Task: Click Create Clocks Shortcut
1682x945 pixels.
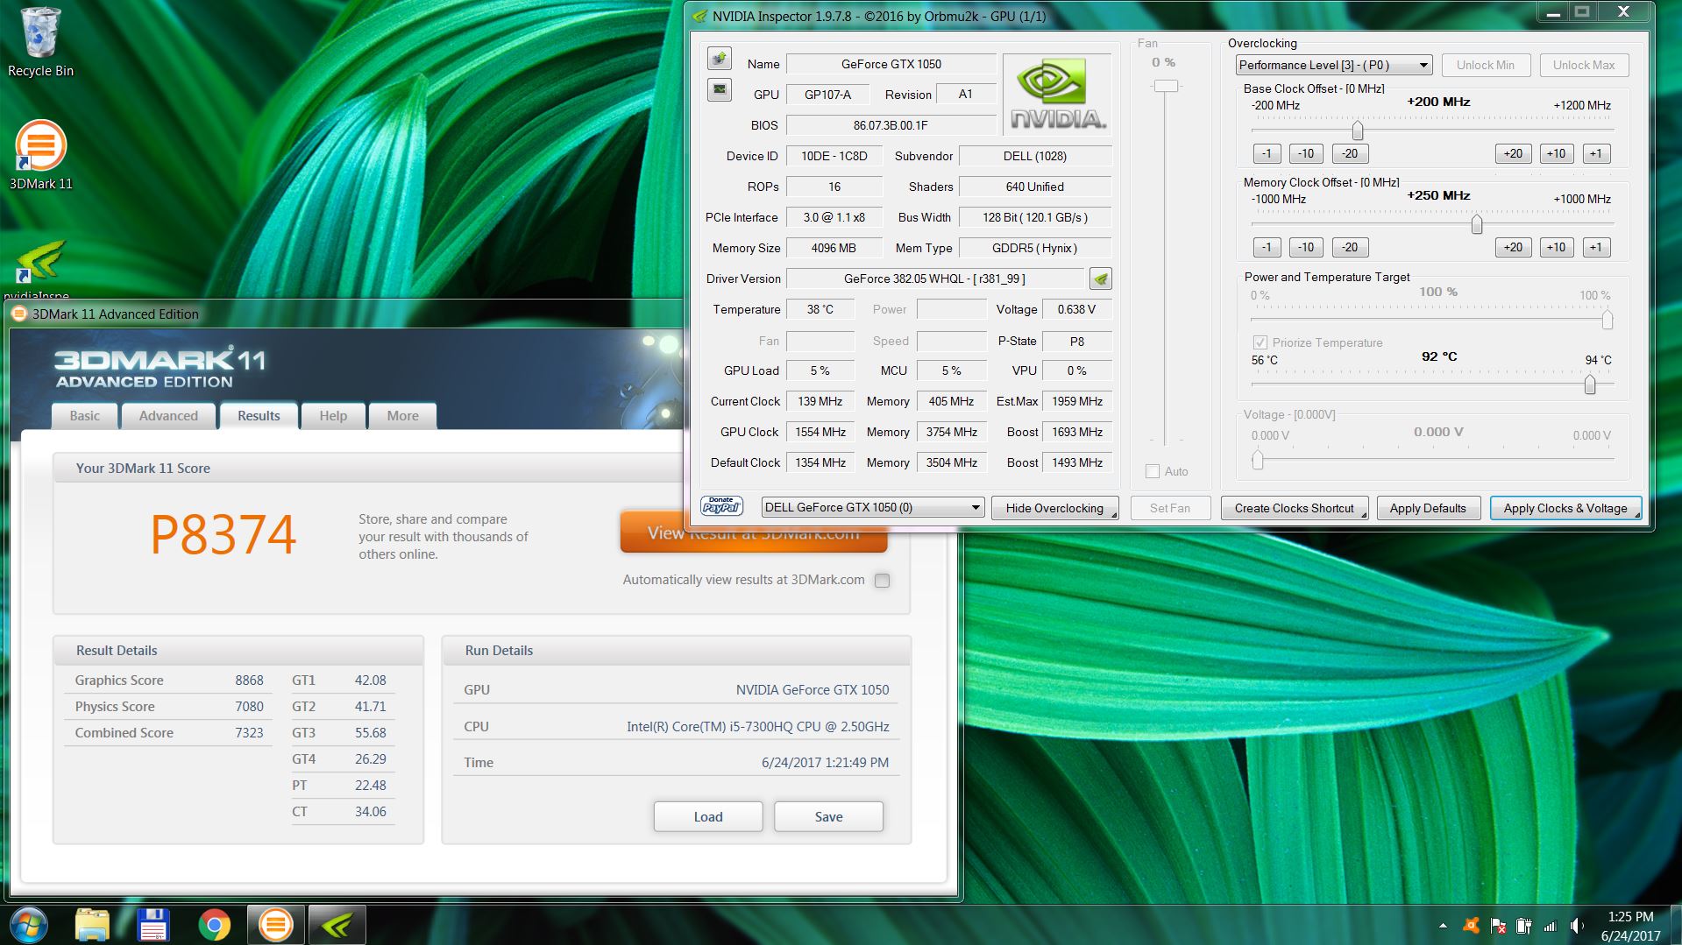Action: [x=1295, y=508]
